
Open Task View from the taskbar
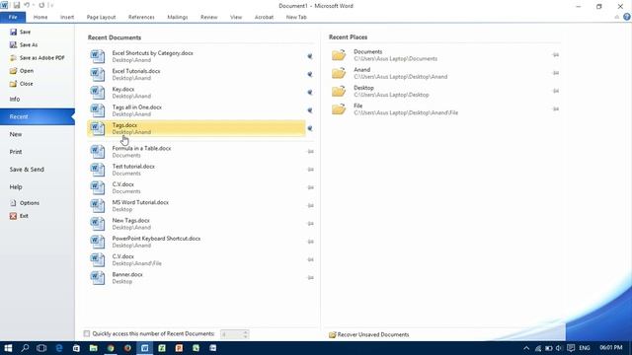41,348
